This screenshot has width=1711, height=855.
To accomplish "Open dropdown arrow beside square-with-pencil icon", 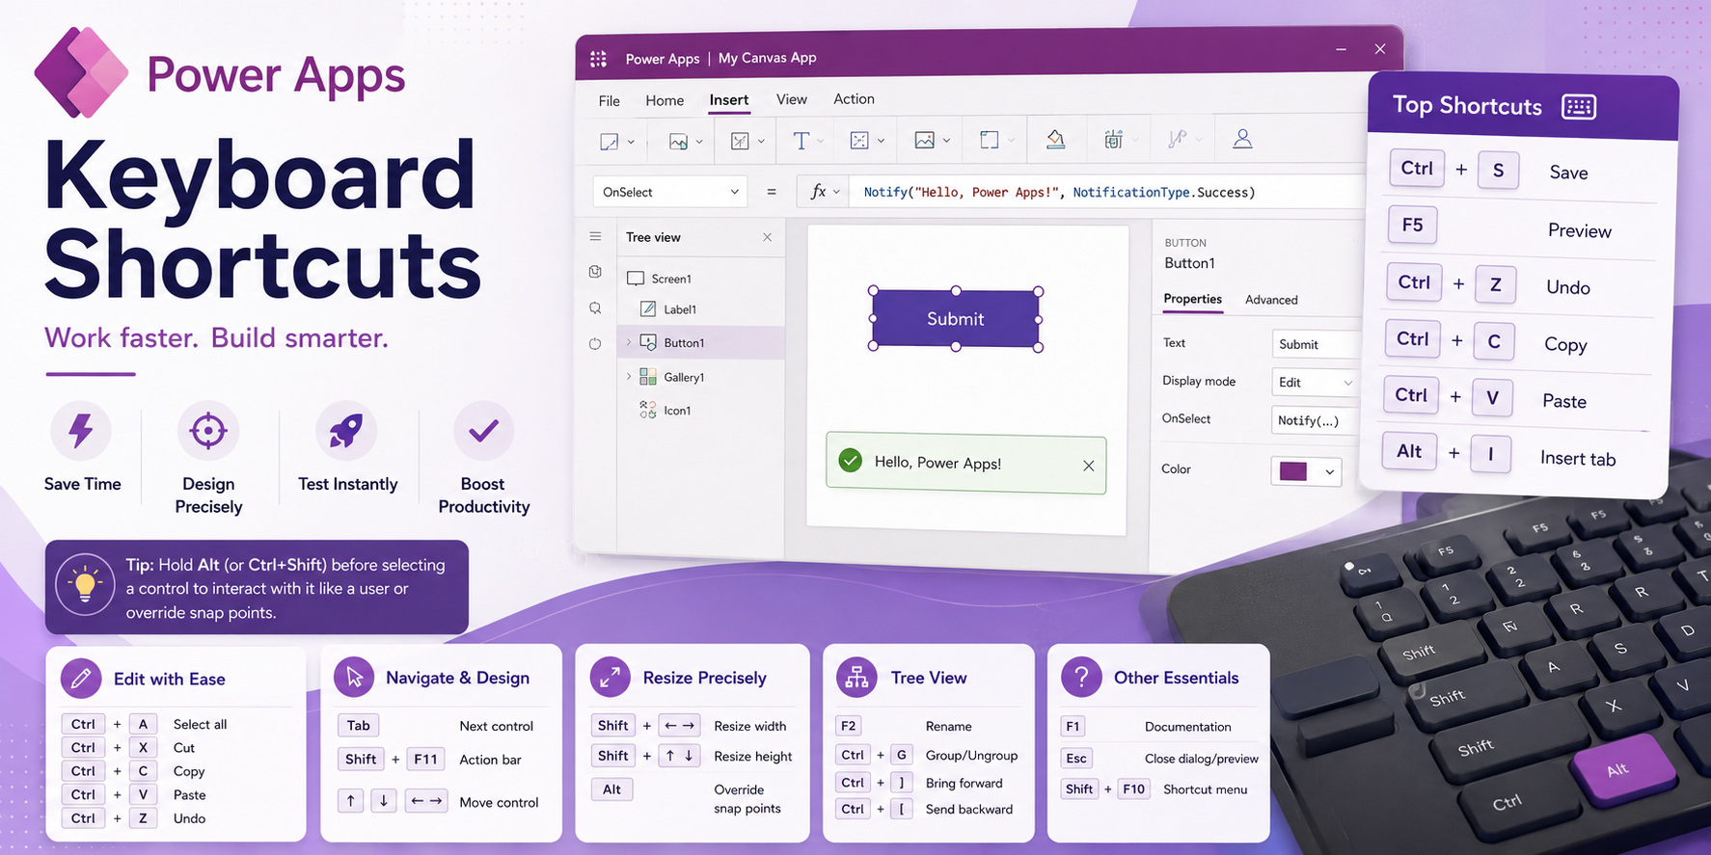I will tap(631, 142).
